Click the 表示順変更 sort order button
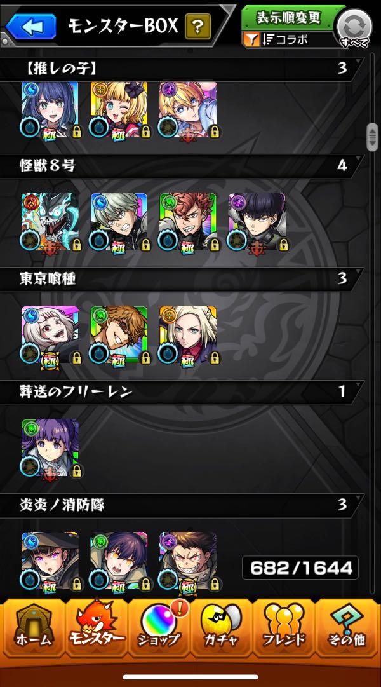 (x=289, y=18)
